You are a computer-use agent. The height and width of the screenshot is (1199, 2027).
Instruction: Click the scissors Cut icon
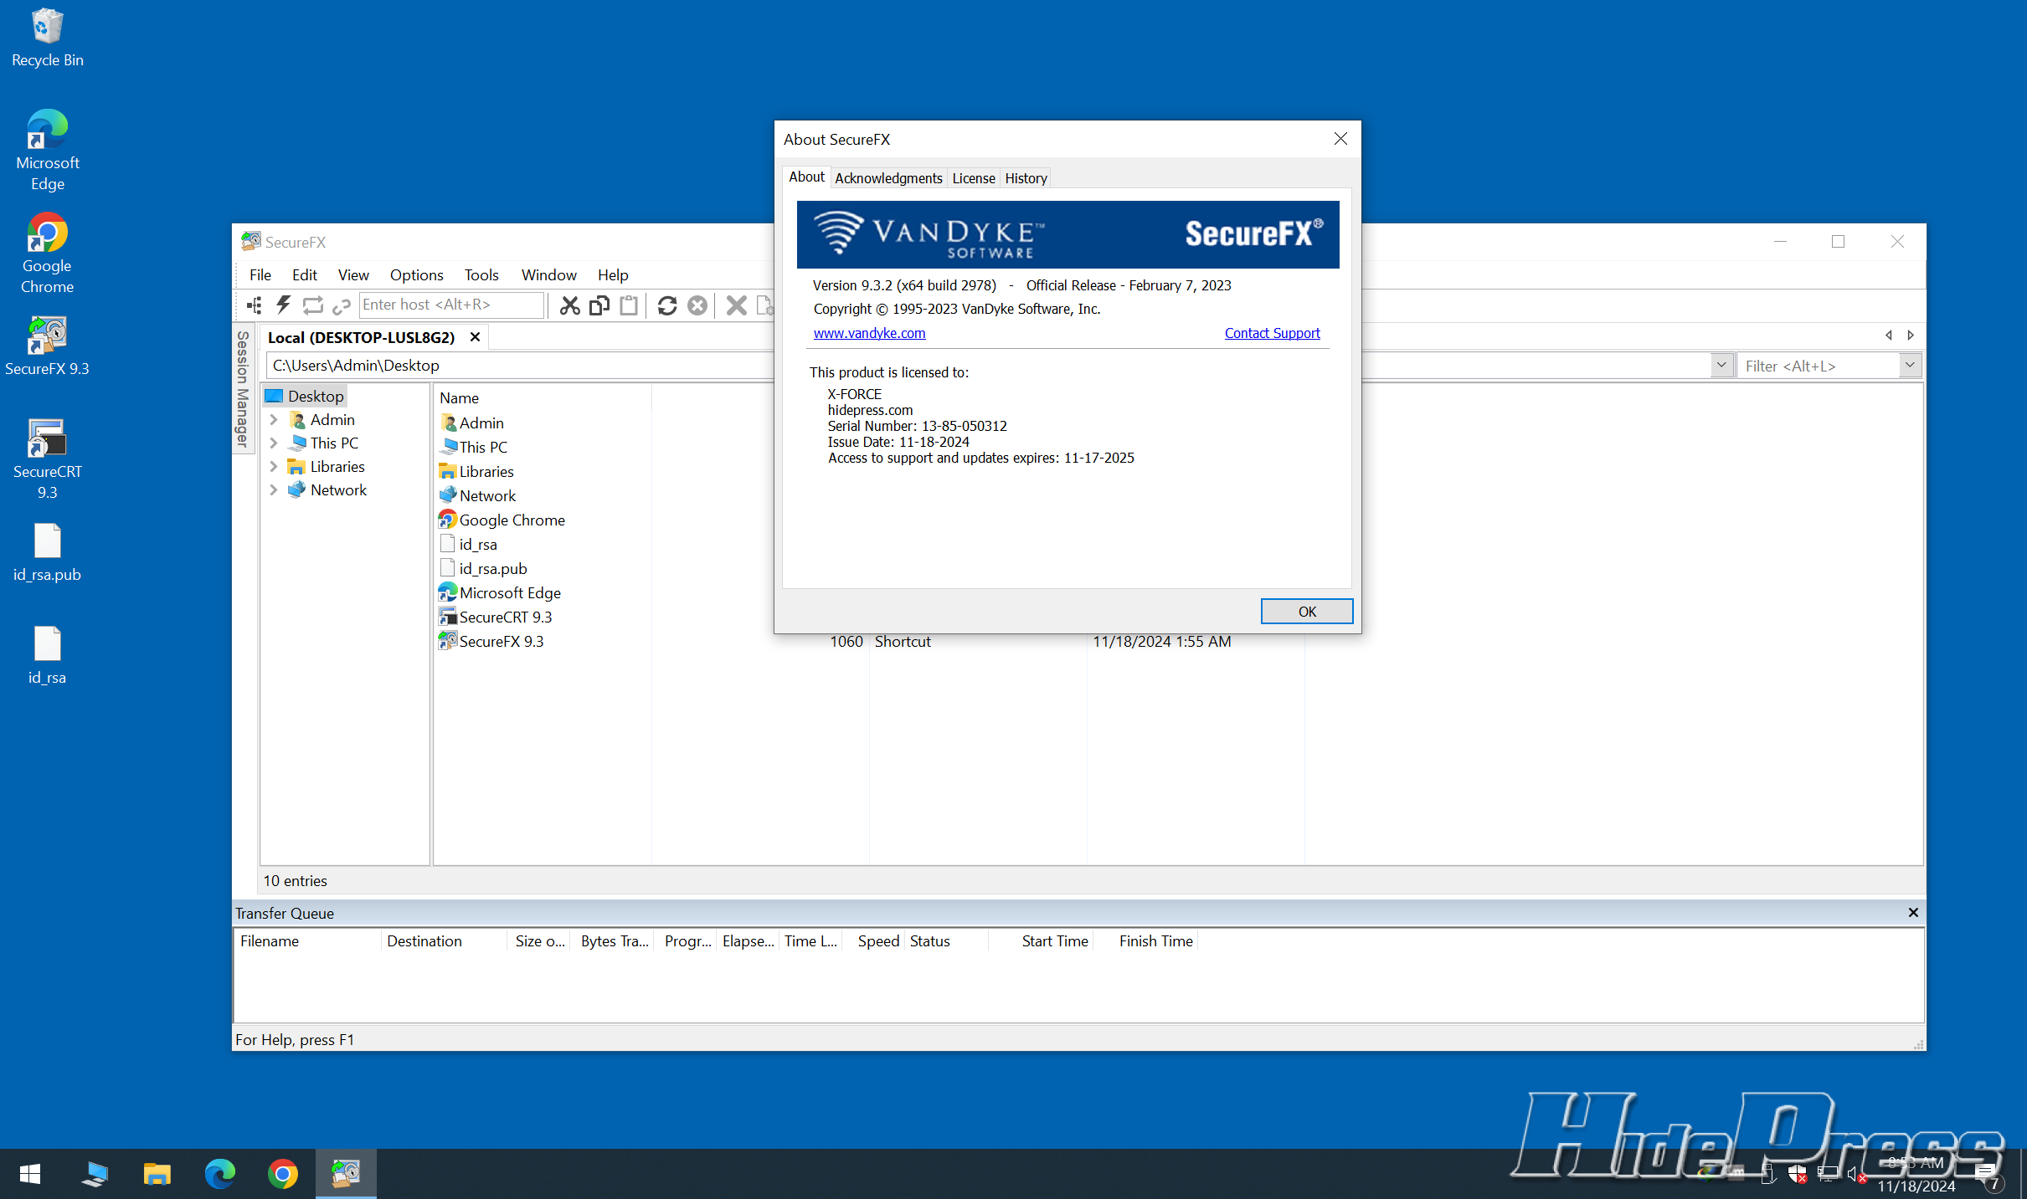569,305
